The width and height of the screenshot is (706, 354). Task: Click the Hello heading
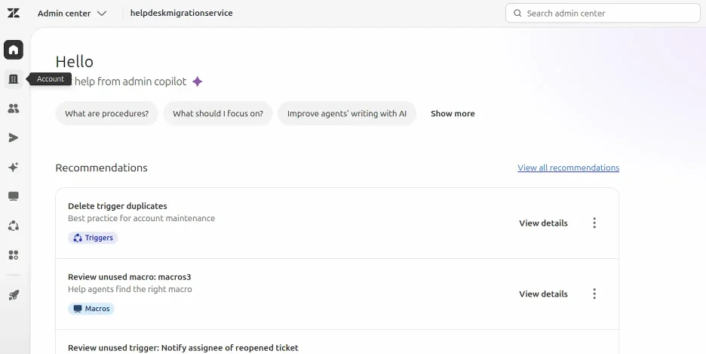click(x=74, y=62)
